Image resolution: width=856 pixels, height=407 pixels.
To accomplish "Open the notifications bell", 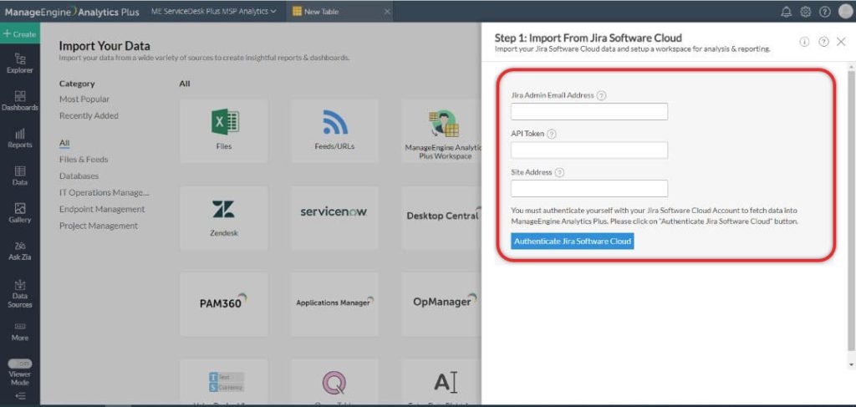I will [786, 12].
